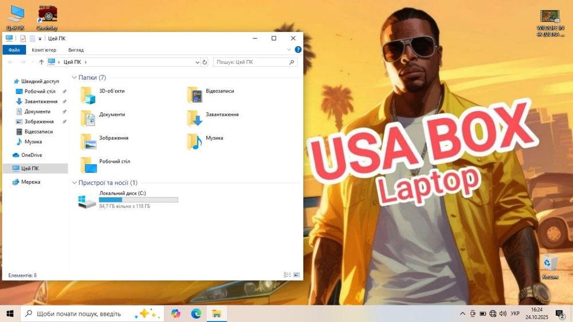Click the File Explorer taskbar button
Viewport: 573px width, 322px height.
tap(217, 313)
